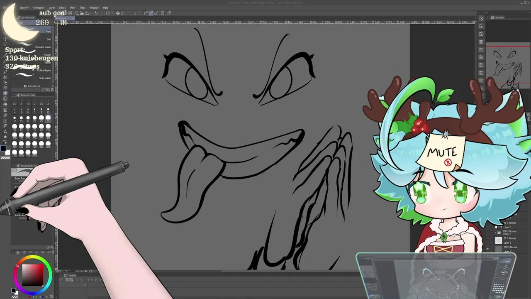Pick brush size 10 preset
This screenshot has width=531, height=299.
coord(48,111)
